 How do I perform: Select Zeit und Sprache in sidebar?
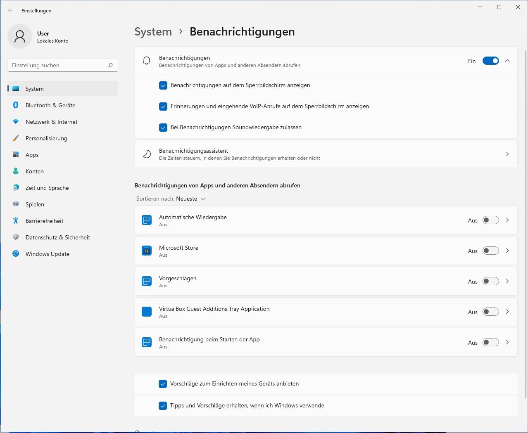pos(47,188)
